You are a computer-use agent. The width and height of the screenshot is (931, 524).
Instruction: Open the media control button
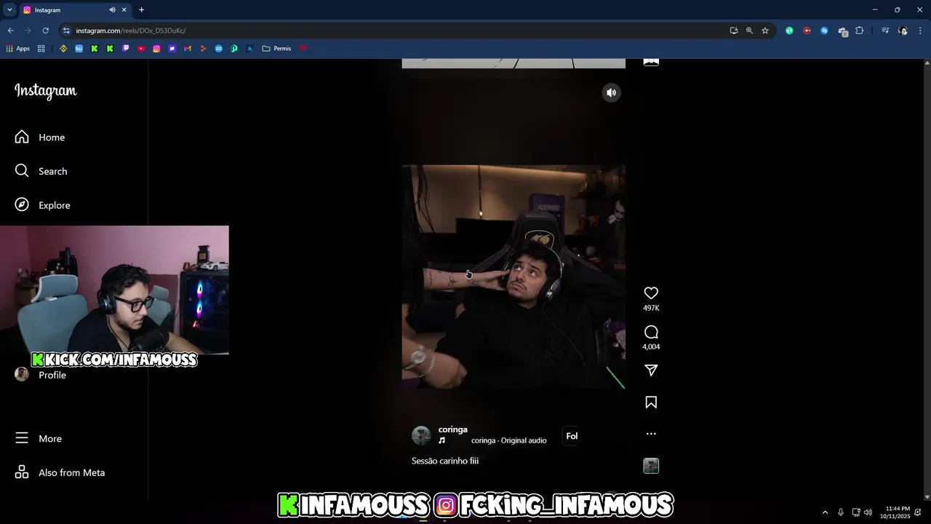pos(885,31)
